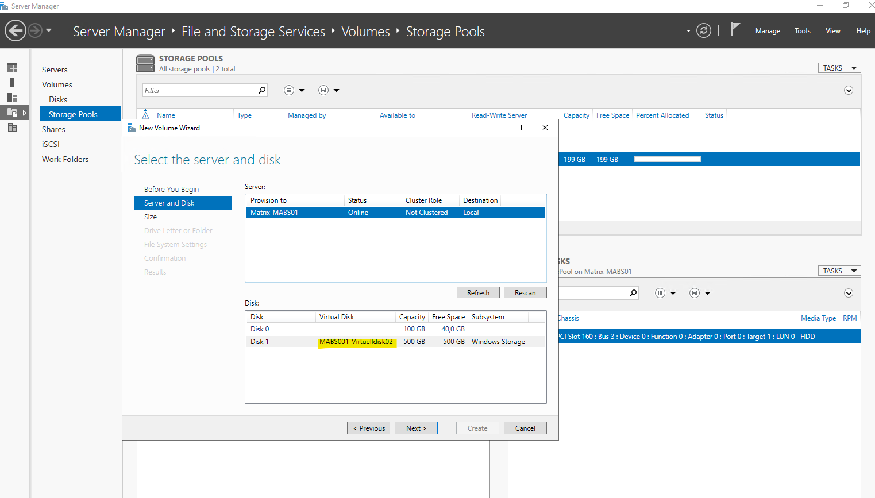Screen dimensions: 875x498
Task: Click Before You Begin wizard step
Action: tap(171, 189)
